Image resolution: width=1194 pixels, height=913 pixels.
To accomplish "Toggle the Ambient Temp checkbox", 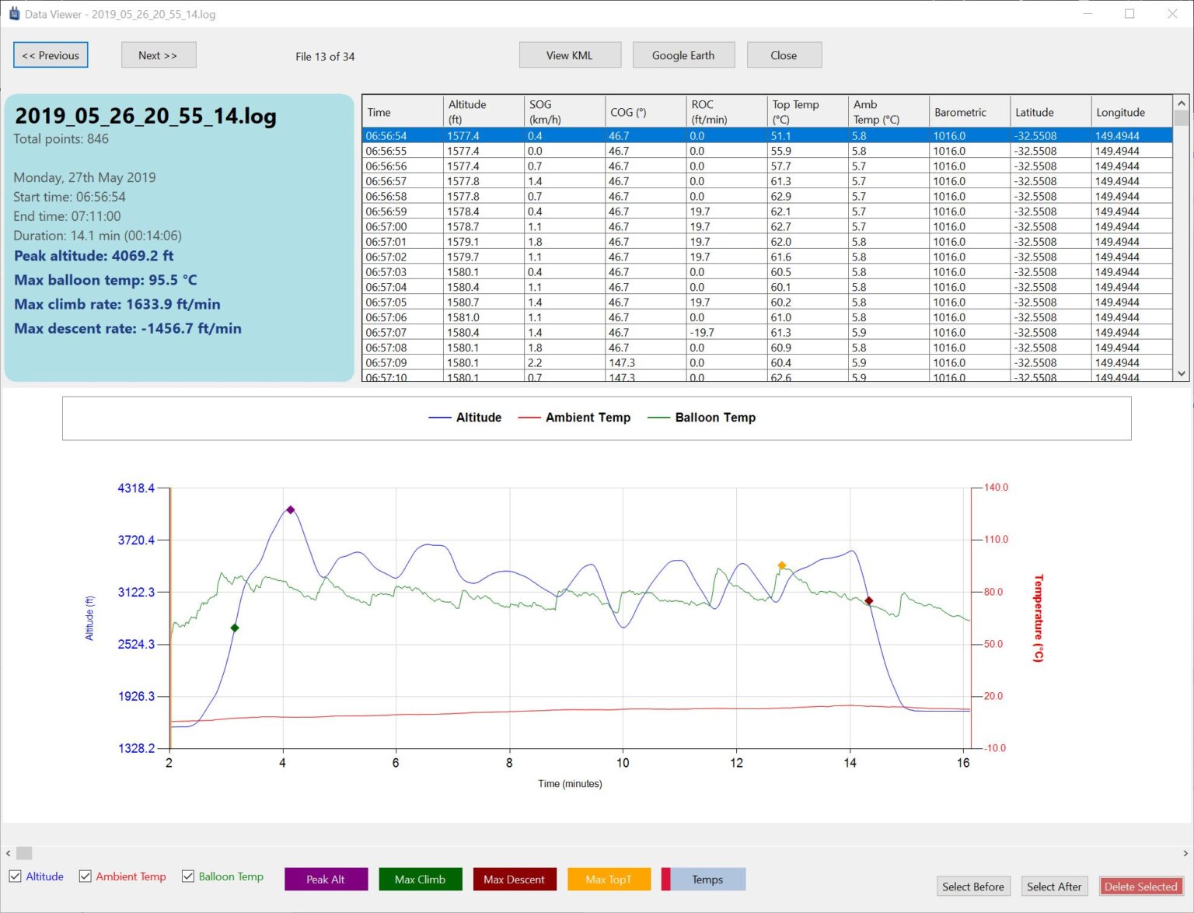I will tap(86, 876).
